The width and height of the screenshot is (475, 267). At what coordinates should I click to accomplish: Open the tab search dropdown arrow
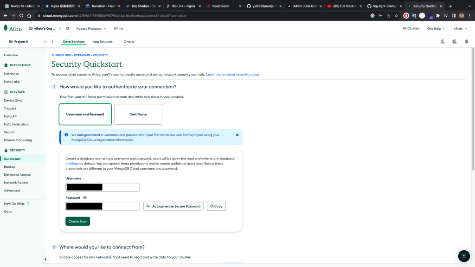469,6
